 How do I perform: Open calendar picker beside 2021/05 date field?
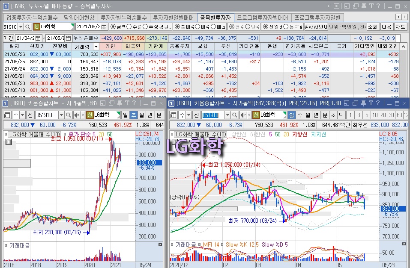click(104, 27)
